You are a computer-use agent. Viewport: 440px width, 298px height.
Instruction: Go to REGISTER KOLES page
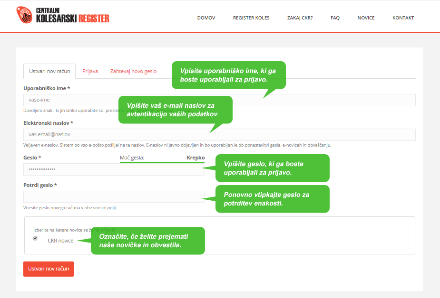click(251, 18)
